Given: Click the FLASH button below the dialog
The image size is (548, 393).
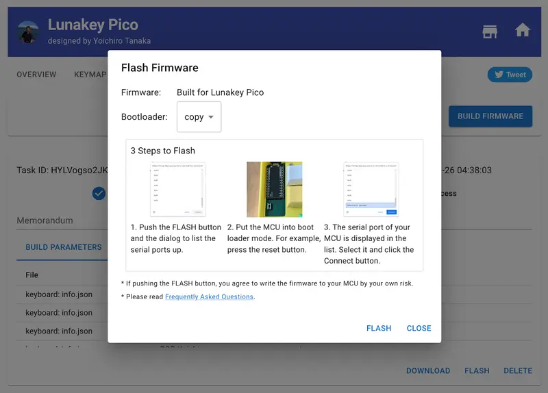Looking at the screenshot, I should [477, 370].
